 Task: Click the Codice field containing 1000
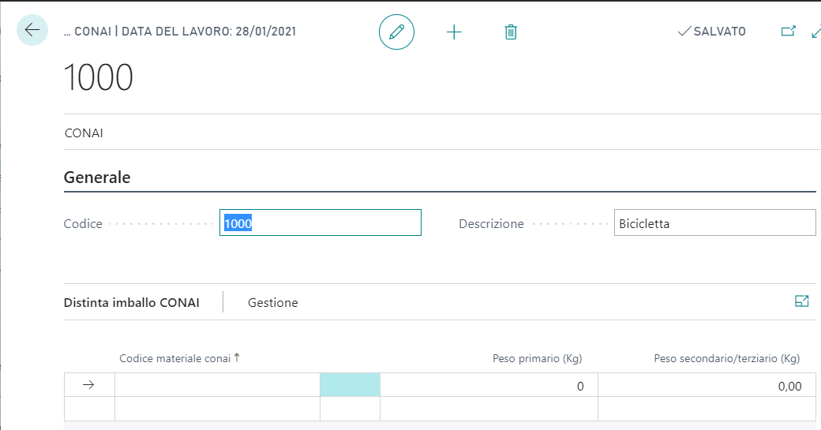tap(320, 223)
